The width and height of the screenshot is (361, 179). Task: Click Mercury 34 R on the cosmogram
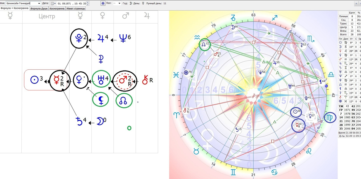[x=298, y=125]
